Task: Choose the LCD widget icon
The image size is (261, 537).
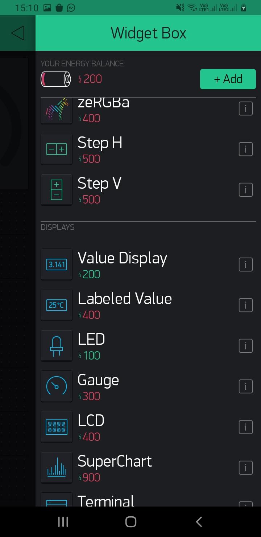Action: point(57,427)
